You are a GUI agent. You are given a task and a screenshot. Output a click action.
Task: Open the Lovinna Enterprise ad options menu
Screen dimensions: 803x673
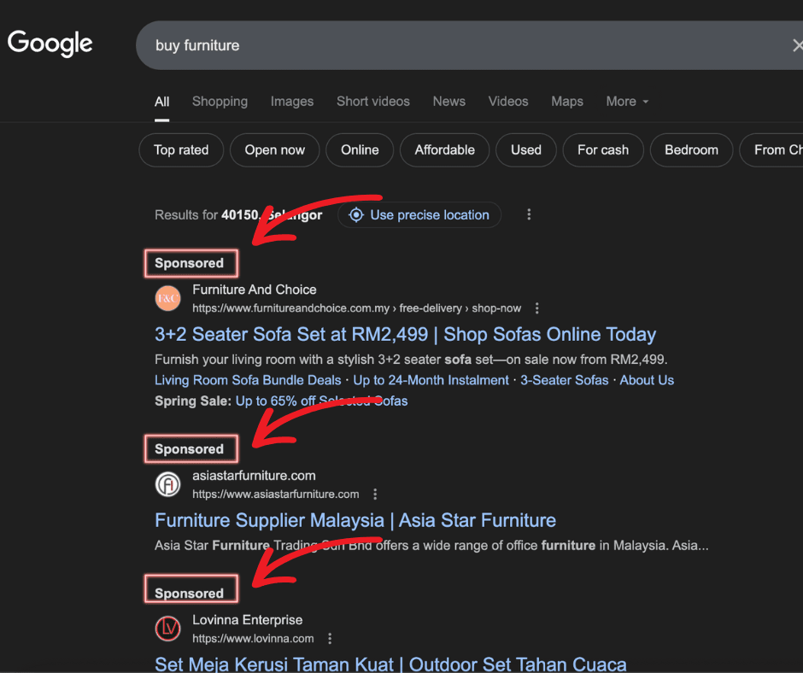[330, 639]
